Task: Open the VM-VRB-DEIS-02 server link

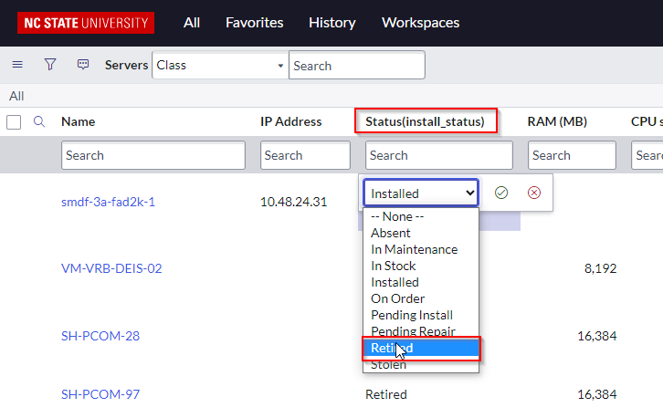Action: [x=111, y=268]
